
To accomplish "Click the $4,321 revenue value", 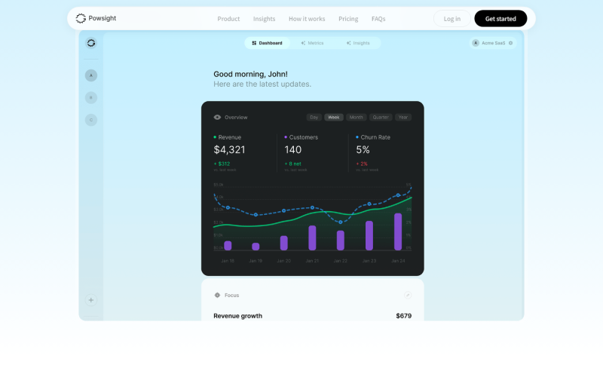I will [229, 149].
